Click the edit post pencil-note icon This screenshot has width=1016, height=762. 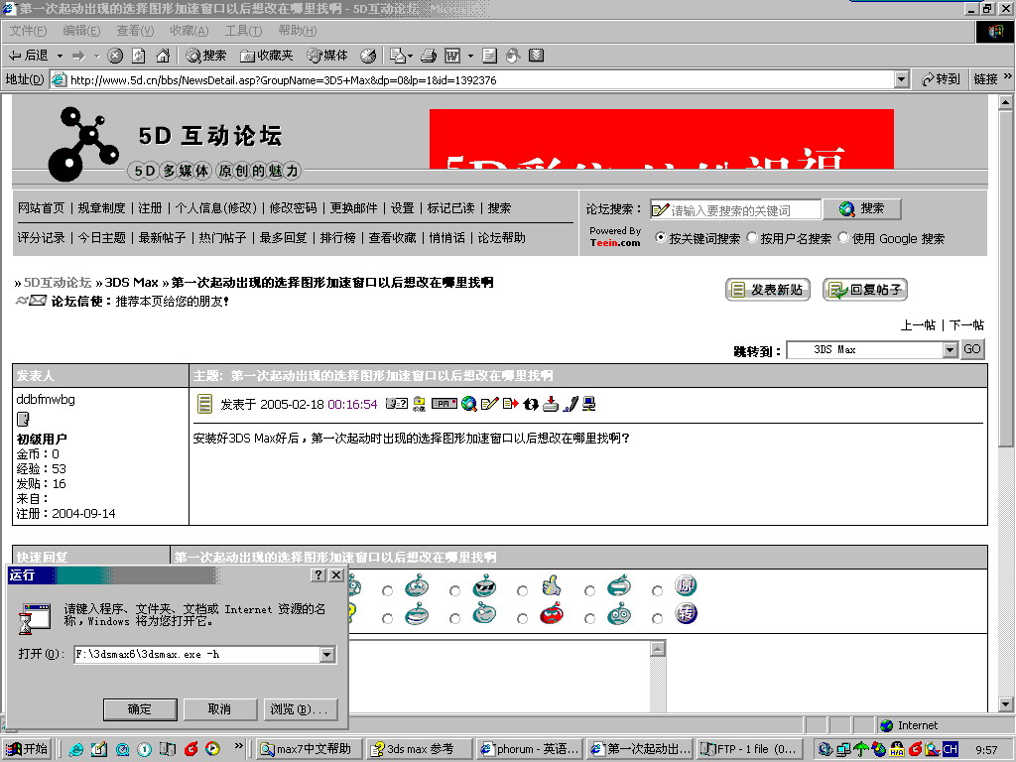[x=490, y=404]
